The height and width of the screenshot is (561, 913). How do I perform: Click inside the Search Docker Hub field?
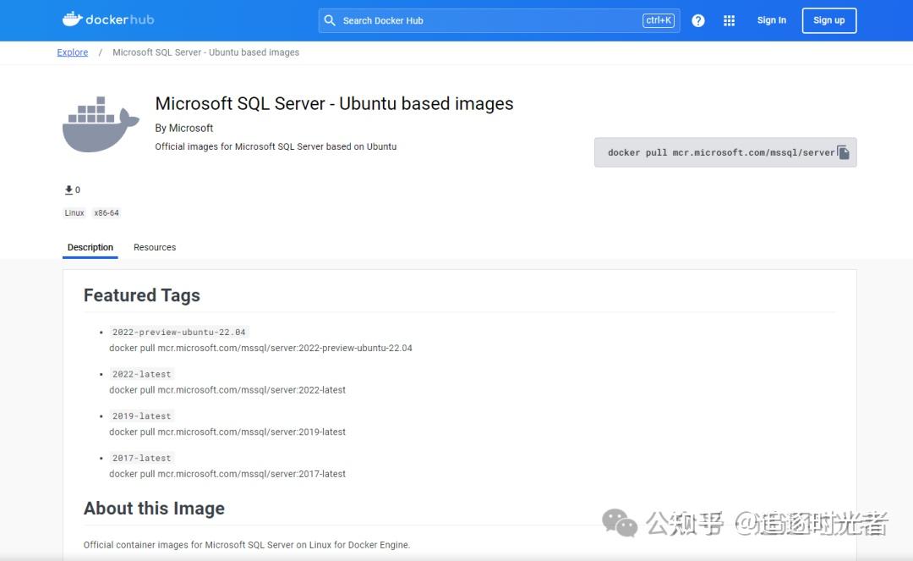tap(465, 19)
